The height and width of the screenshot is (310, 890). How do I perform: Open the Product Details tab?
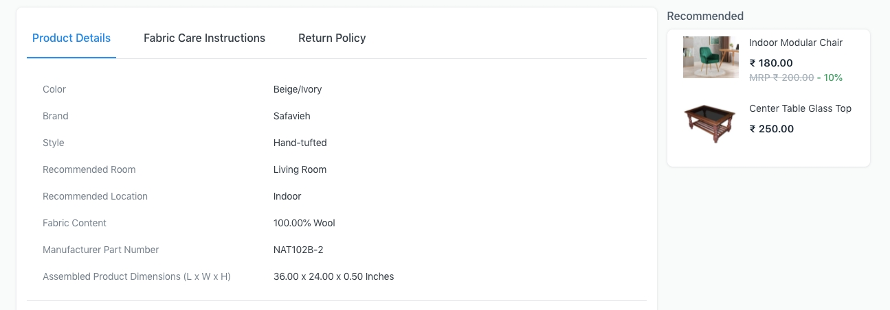(x=71, y=38)
